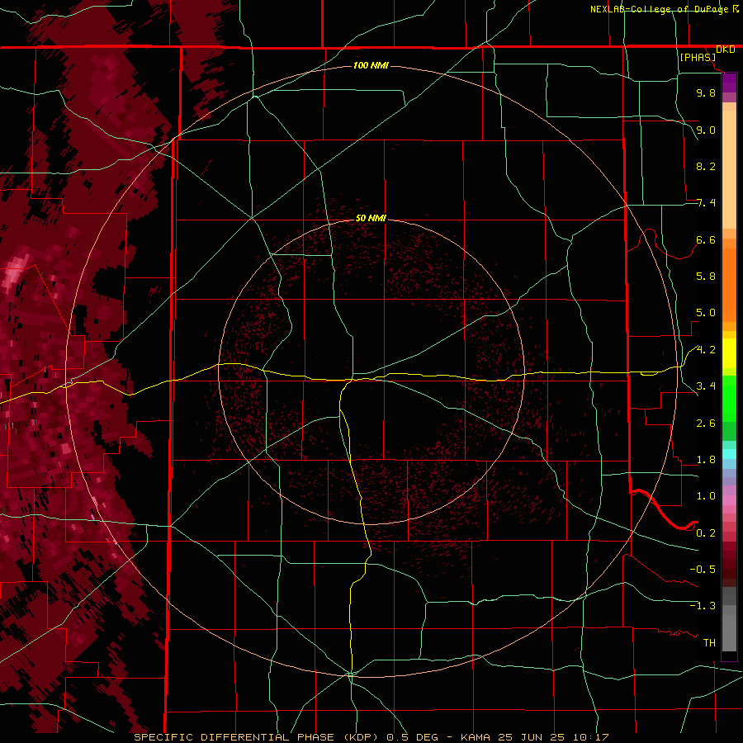Viewport: 743px width, 743px height.
Task: Click the 6.6 value on the color scale
Action: [706, 239]
